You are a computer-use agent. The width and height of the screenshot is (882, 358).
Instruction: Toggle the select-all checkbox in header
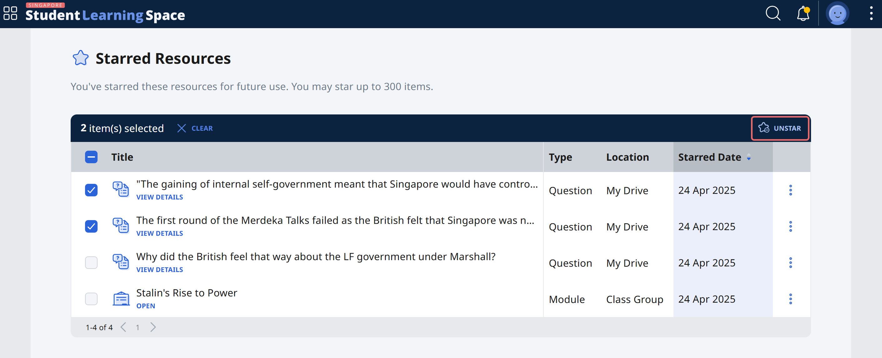91,157
